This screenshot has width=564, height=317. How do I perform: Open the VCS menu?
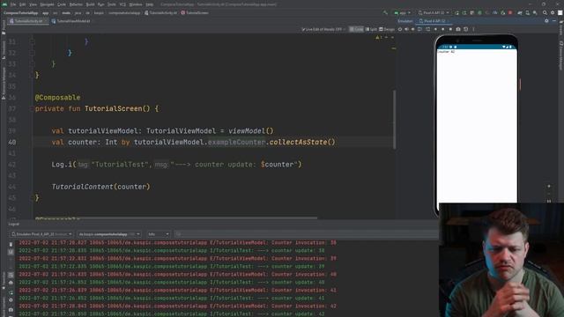pos(122,4)
